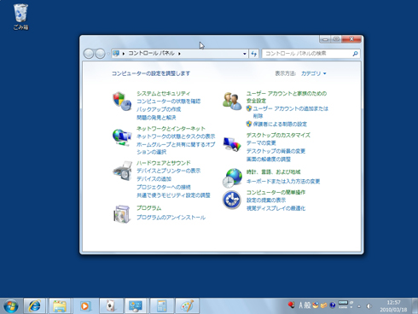418x314 pixels.
Task: Open プロジェクターへの接続 link
Action: [164, 187]
